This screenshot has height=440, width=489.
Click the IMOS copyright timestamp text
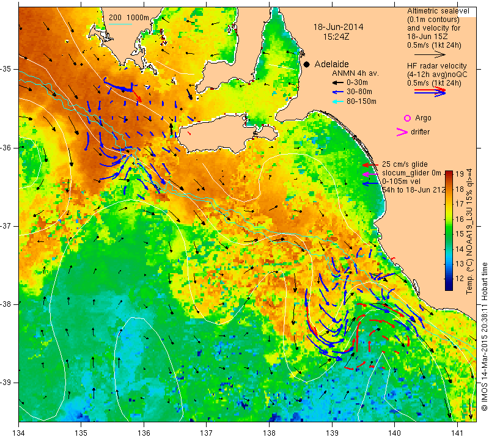484,336
